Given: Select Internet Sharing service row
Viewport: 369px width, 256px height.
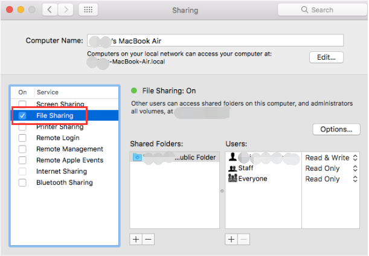Looking at the screenshot, I should pyautogui.click(x=65, y=171).
